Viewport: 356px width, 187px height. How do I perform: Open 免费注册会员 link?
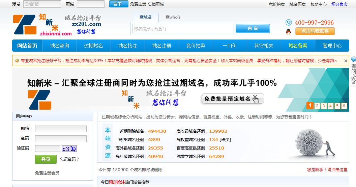(47, 173)
